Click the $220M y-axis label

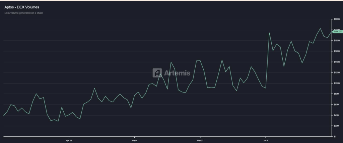pyautogui.click(x=336, y=19)
